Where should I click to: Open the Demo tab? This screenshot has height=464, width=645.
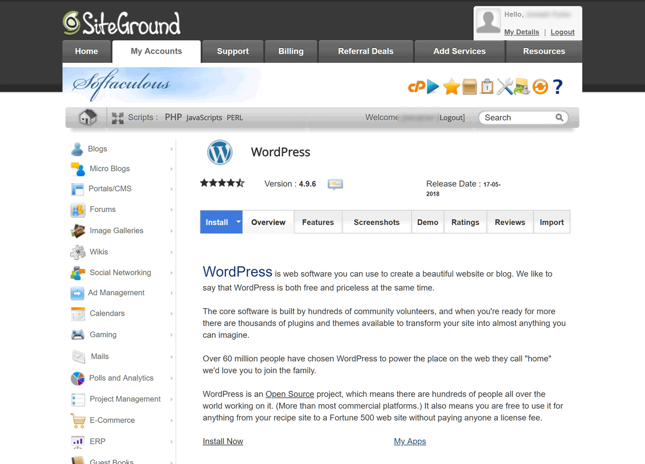coord(428,222)
